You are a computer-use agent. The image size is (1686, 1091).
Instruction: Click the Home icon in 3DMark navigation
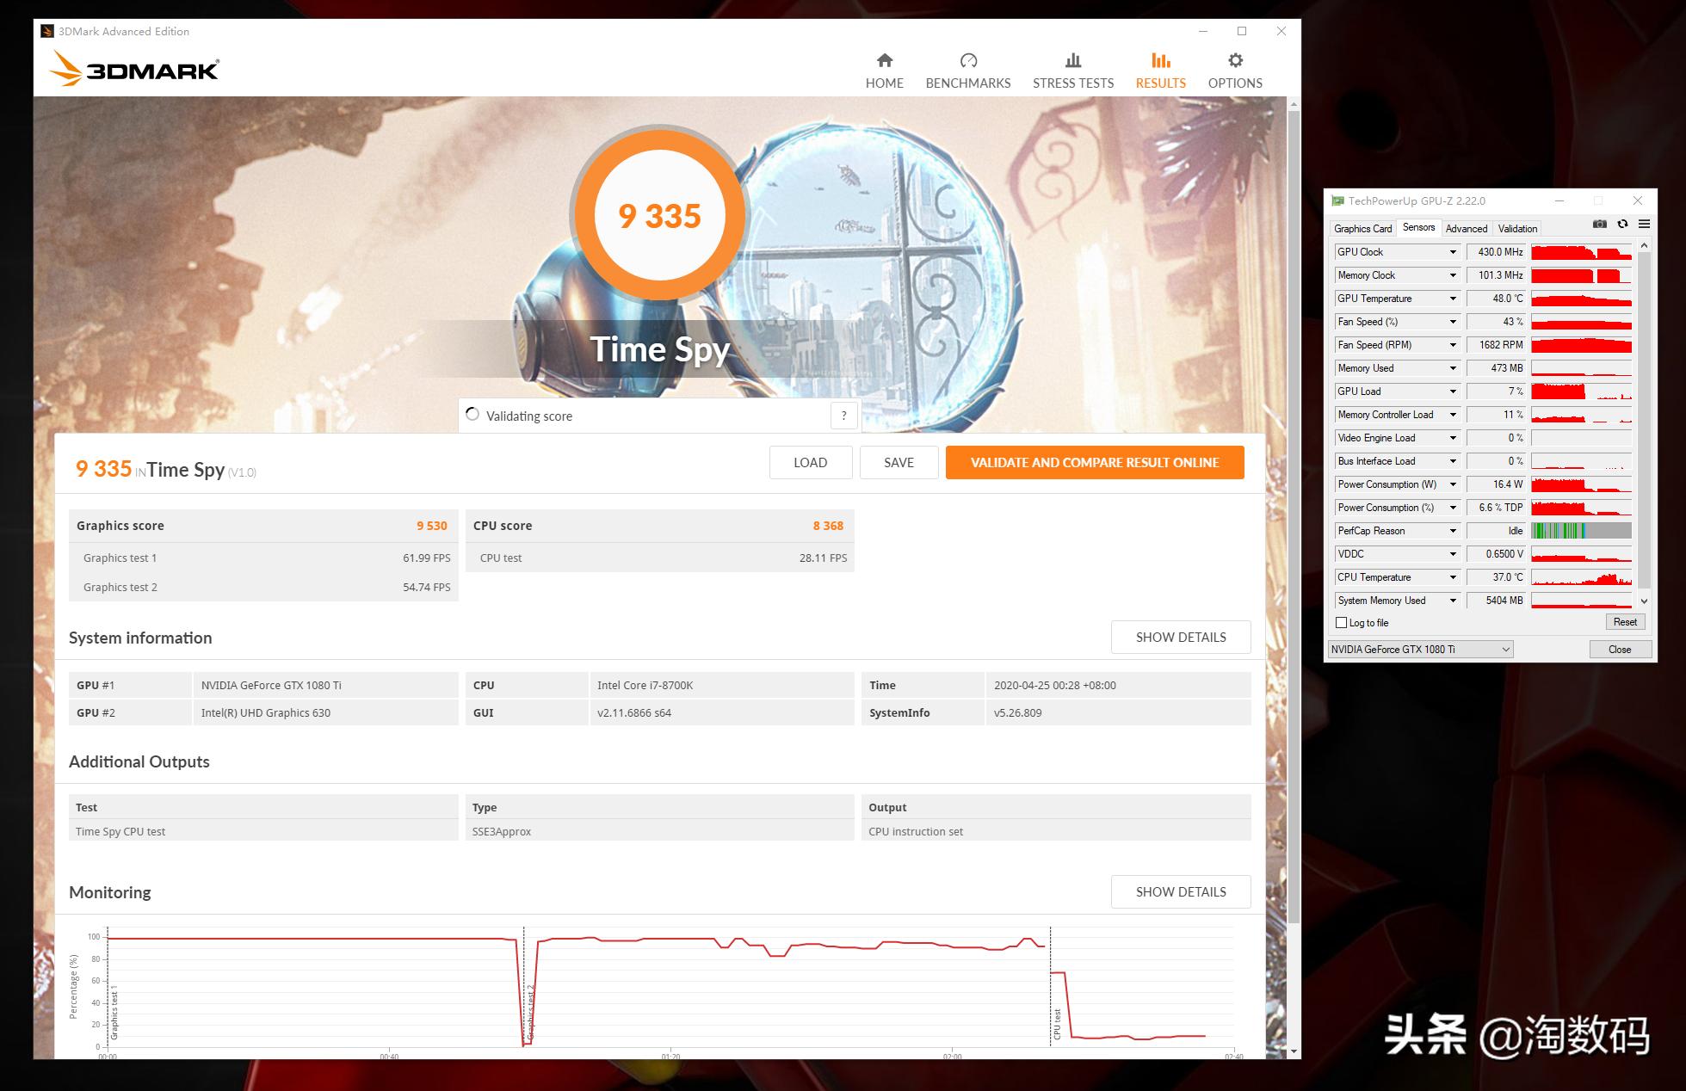[884, 60]
